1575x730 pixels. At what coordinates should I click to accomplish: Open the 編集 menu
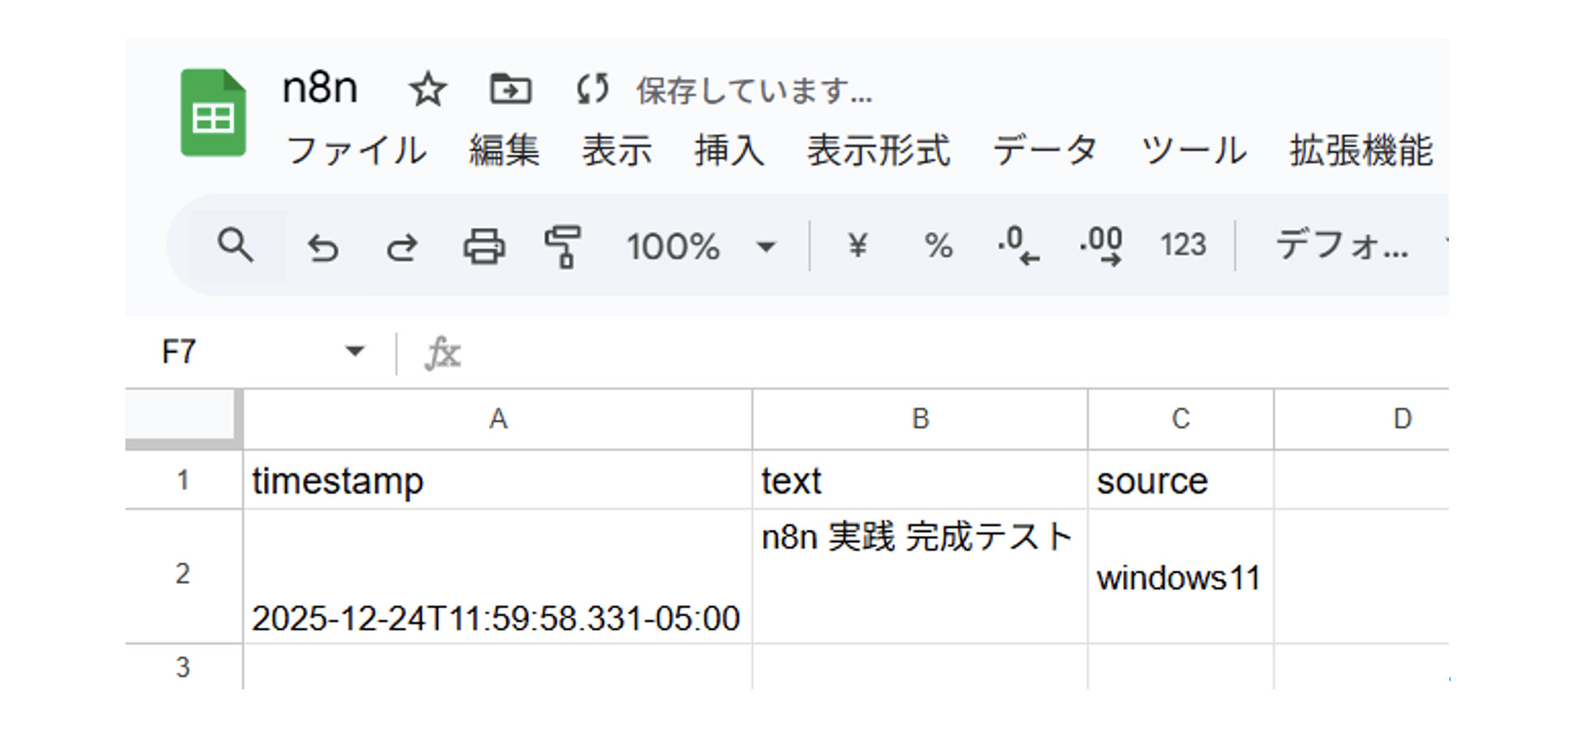pyautogui.click(x=504, y=151)
